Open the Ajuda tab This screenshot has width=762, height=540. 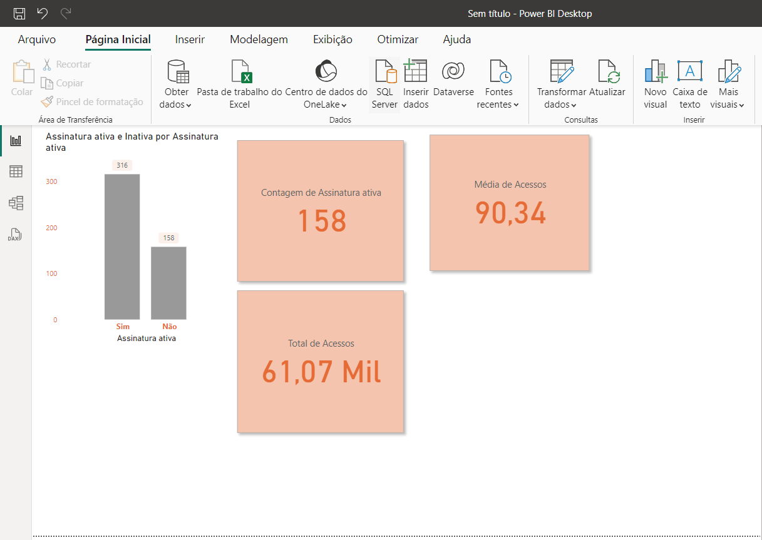click(457, 39)
